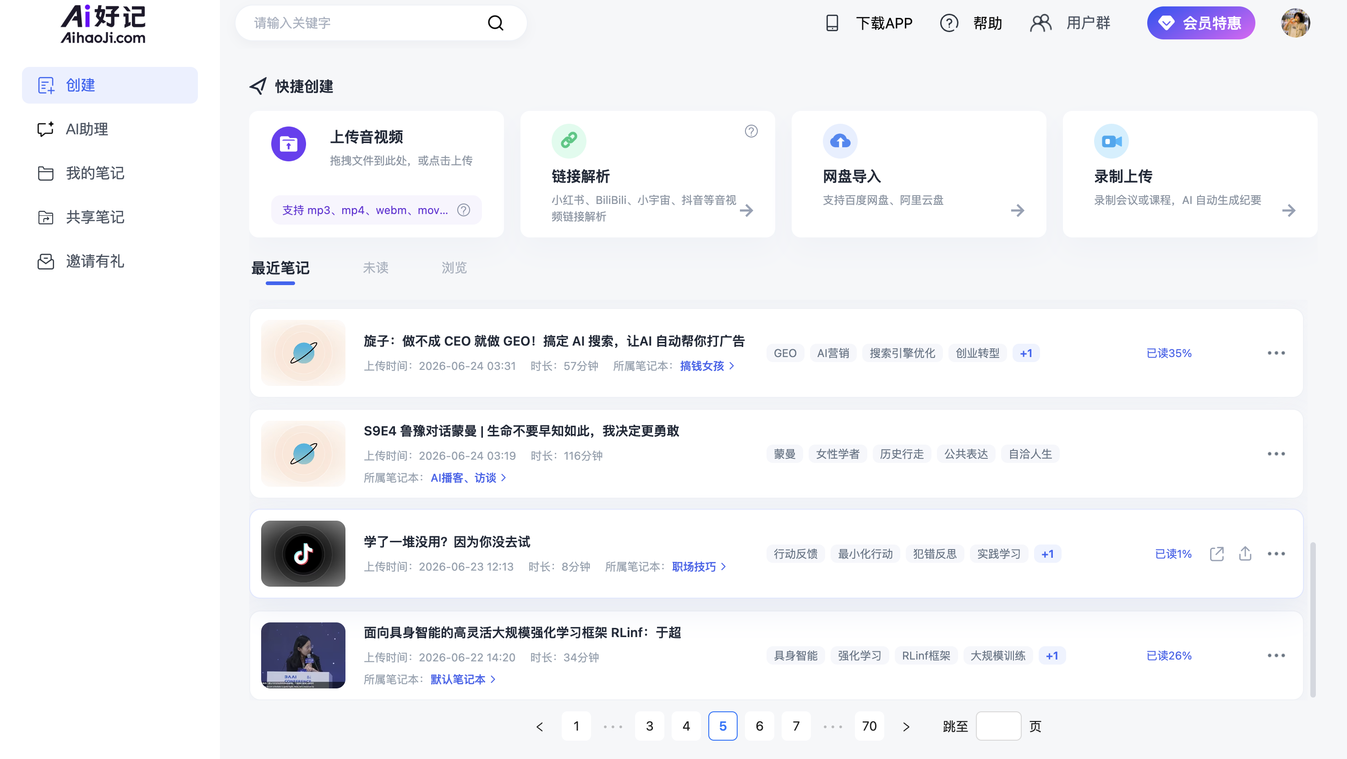Click the help icon beside supported formats
The width and height of the screenshot is (1347, 759).
[x=463, y=210]
